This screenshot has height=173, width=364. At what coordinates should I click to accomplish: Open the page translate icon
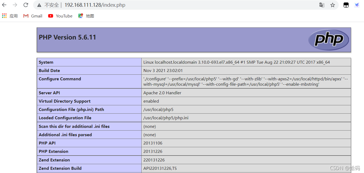point(322,5)
